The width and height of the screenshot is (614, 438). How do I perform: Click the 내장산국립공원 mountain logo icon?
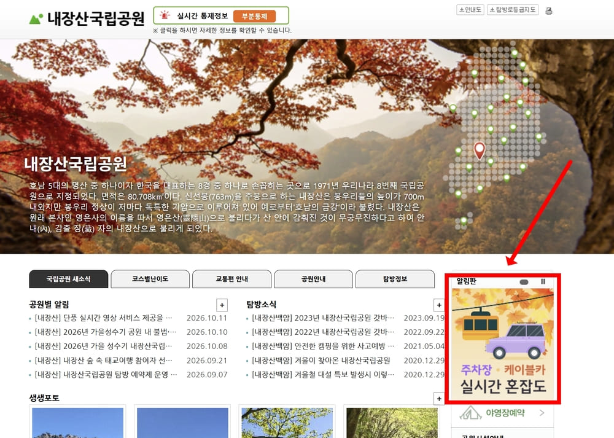point(36,19)
